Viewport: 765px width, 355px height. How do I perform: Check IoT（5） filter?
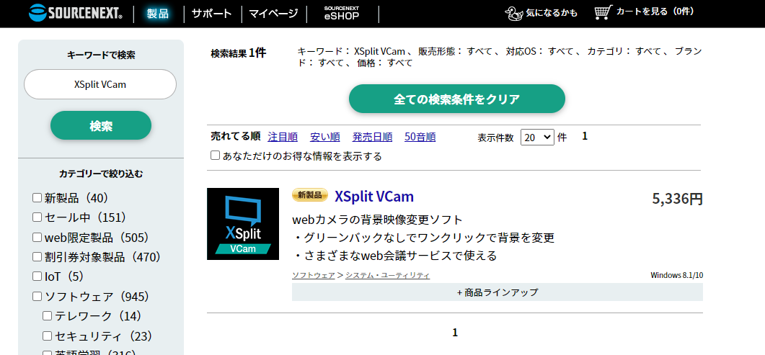point(37,276)
